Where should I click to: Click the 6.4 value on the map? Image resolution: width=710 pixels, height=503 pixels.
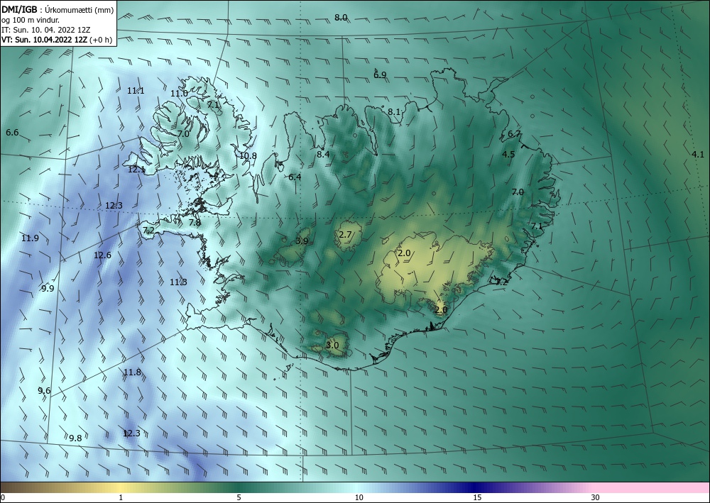point(295,177)
